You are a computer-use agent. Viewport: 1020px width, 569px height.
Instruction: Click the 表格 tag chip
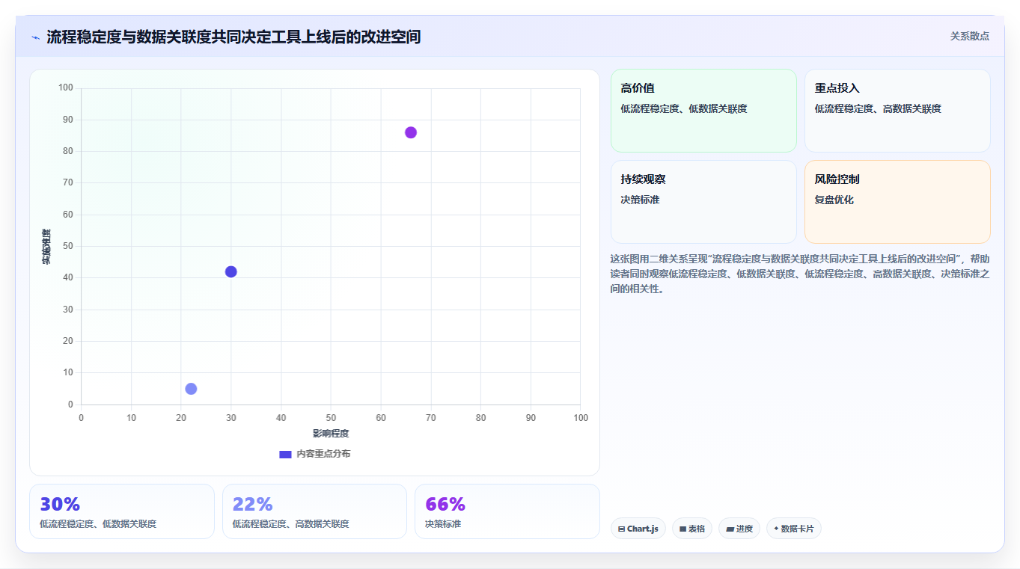692,529
